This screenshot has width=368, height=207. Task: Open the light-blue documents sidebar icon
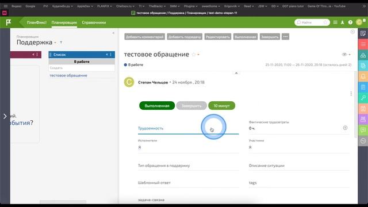tap(363, 66)
